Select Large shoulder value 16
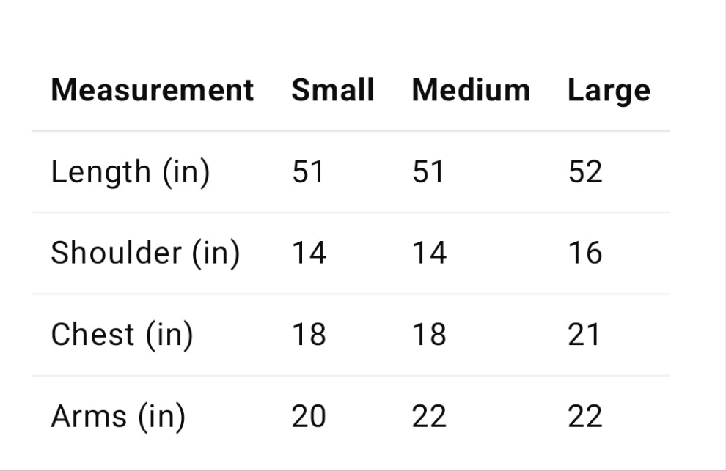726x471 pixels. [585, 253]
